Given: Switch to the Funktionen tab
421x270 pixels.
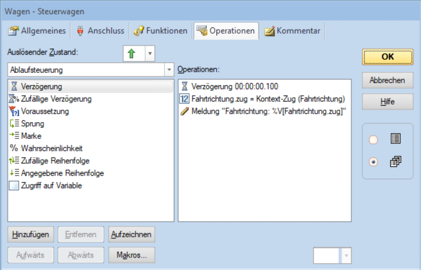Looking at the screenshot, I should [x=161, y=31].
